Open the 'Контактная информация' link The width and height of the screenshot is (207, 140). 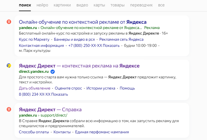pyautogui.click(x=41, y=45)
